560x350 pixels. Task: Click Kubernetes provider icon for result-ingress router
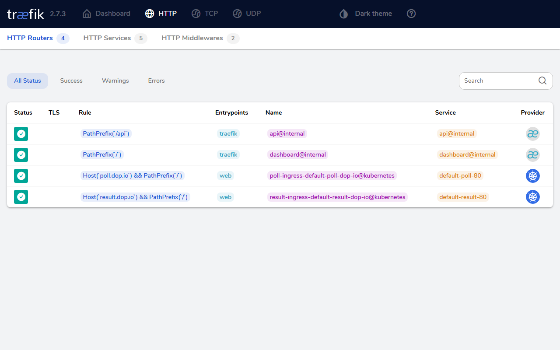[532, 197]
